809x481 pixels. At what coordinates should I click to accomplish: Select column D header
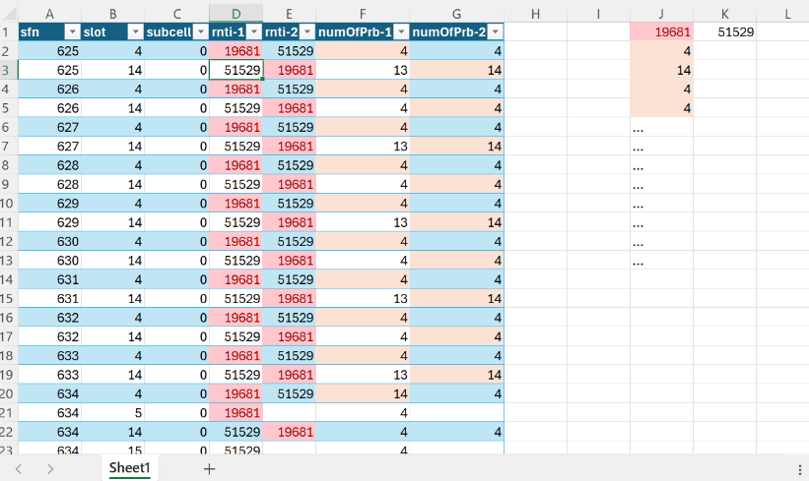pyautogui.click(x=236, y=14)
